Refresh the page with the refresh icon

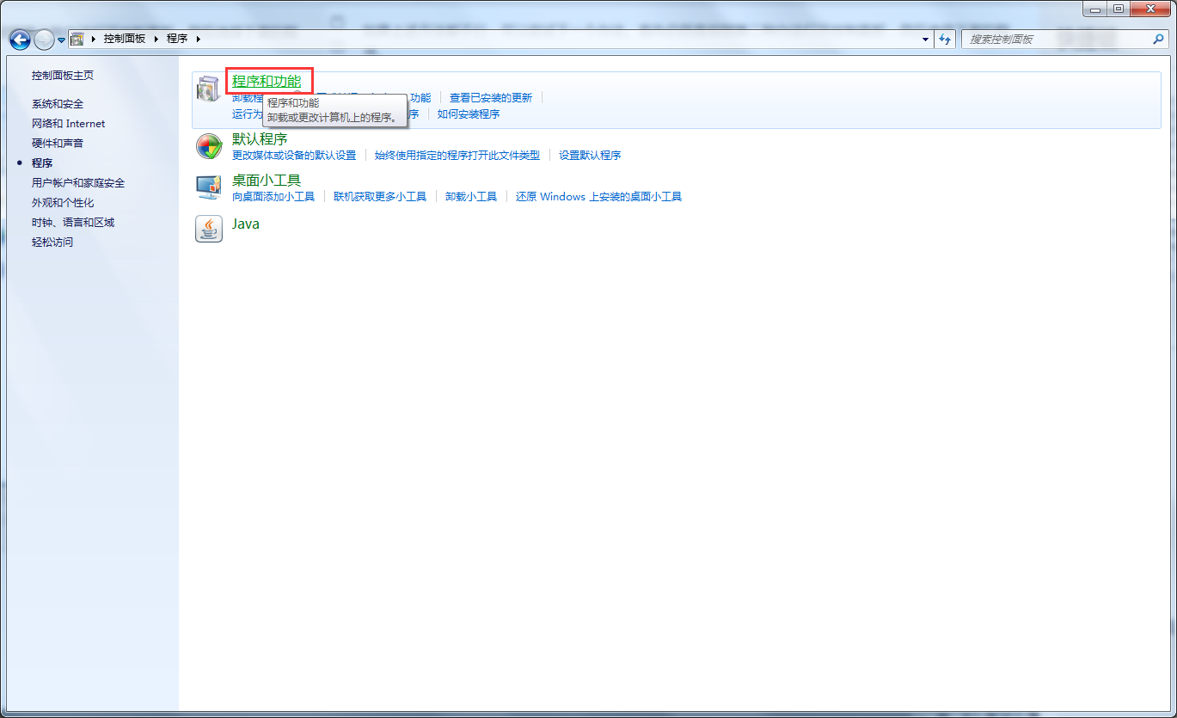click(x=945, y=40)
